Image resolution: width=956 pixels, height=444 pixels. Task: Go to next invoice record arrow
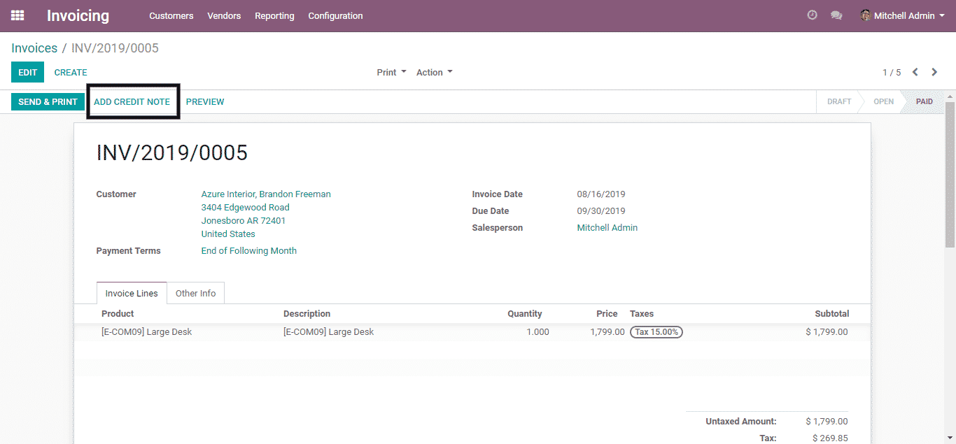(934, 72)
